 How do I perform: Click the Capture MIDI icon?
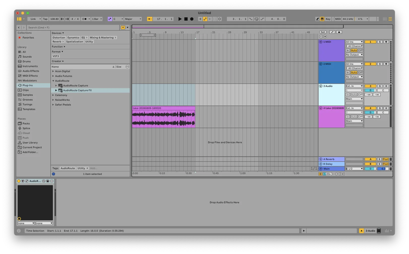click(215, 19)
